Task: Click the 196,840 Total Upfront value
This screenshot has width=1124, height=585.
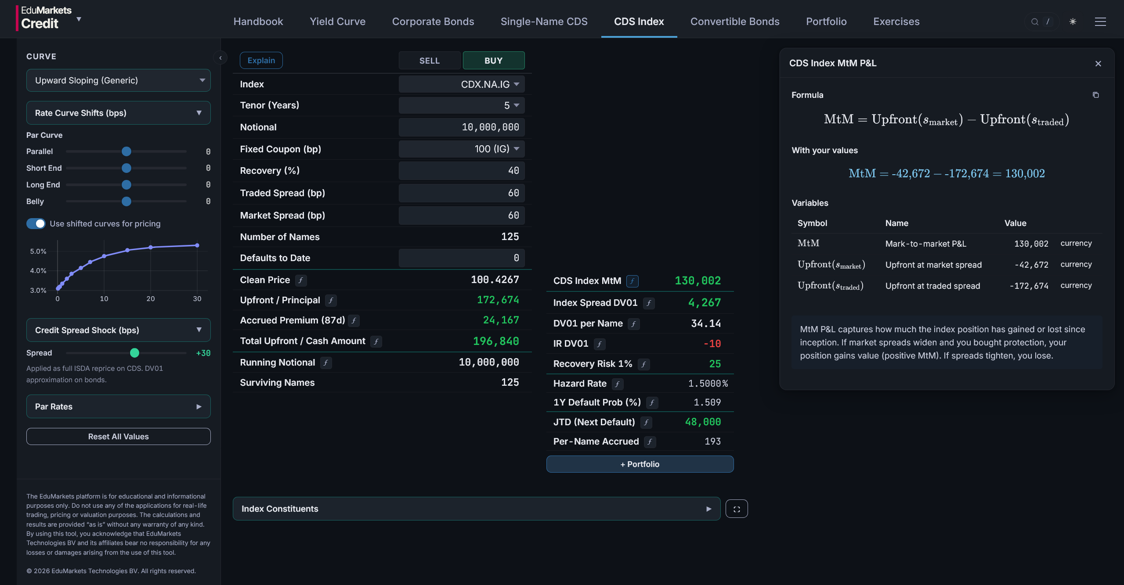Action: click(x=496, y=341)
